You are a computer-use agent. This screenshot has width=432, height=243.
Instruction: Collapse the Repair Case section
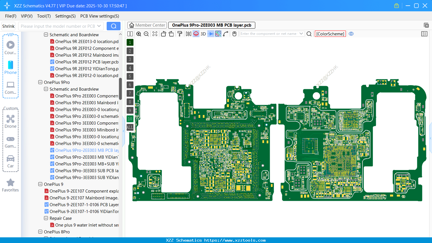pos(46,218)
